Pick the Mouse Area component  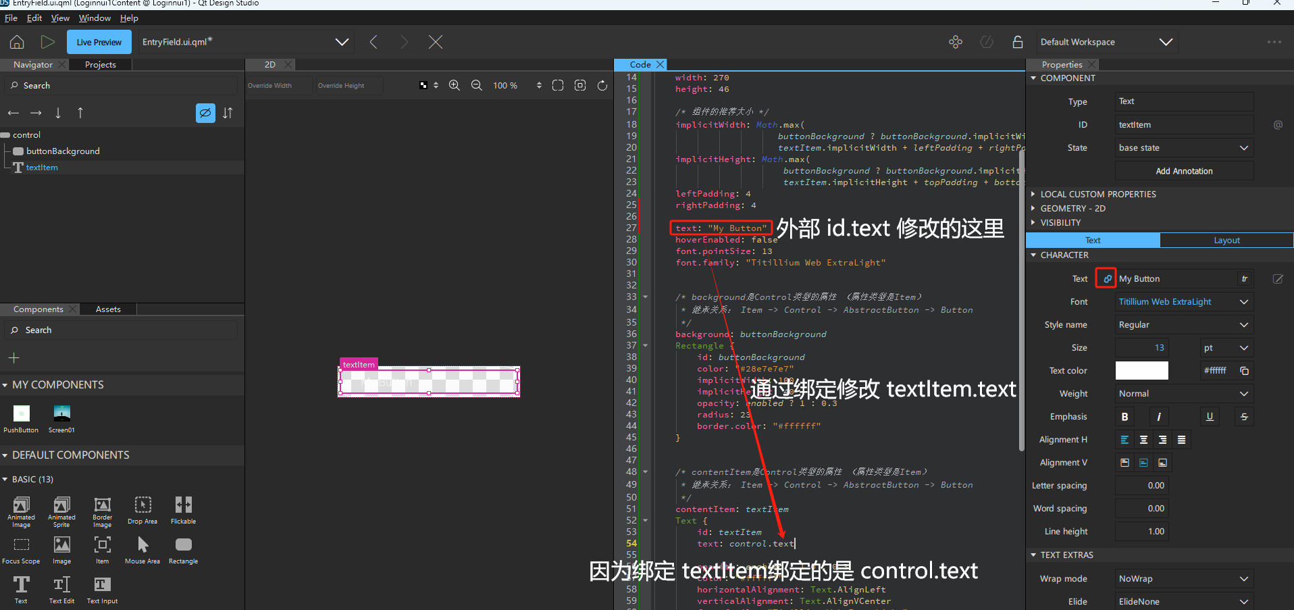143,551
